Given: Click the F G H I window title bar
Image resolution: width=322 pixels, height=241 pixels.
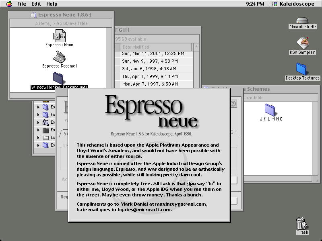Looking at the screenshot, I should click(x=158, y=30).
